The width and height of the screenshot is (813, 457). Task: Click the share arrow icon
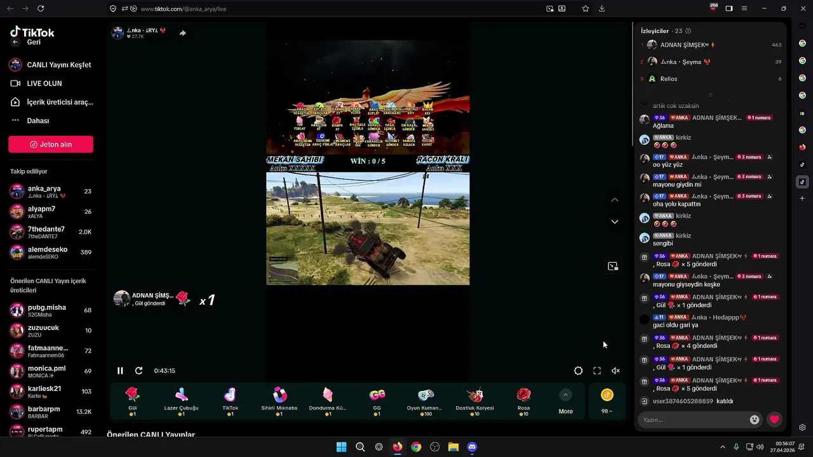click(x=182, y=33)
